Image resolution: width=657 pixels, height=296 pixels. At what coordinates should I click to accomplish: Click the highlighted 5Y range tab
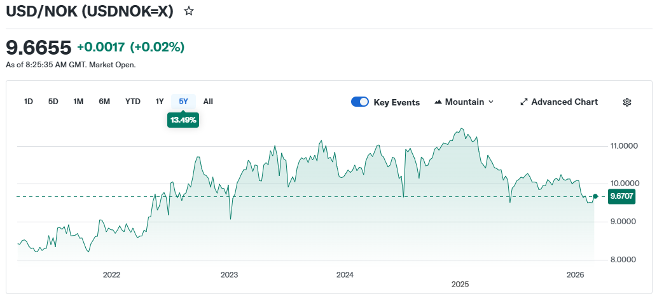tap(183, 102)
